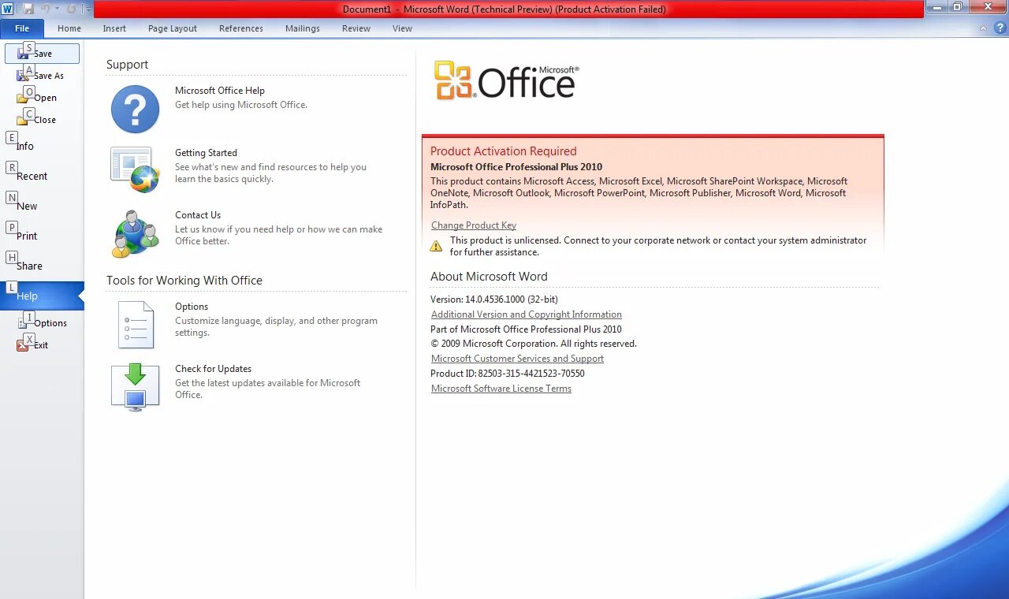Click Microsoft Office Professional Plus 2010 bold text
This screenshot has height=599, width=1009.
[x=516, y=167]
